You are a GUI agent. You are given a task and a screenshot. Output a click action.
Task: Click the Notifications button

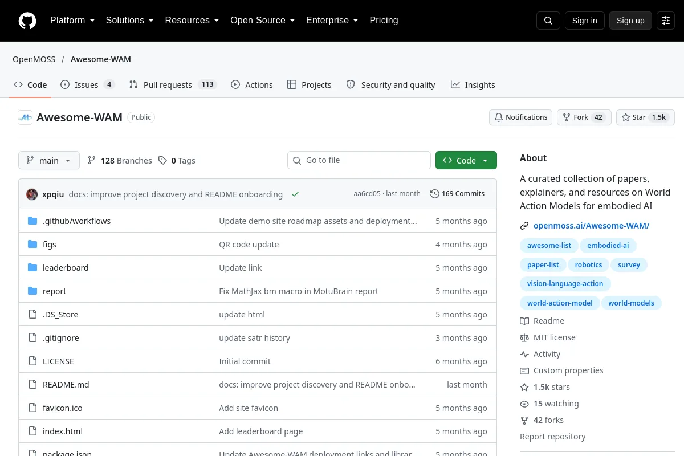pyautogui.click(x=520, y=117)
